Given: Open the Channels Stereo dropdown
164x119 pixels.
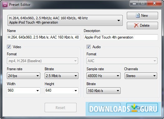Looking at the screenshot, I should 141,76.
